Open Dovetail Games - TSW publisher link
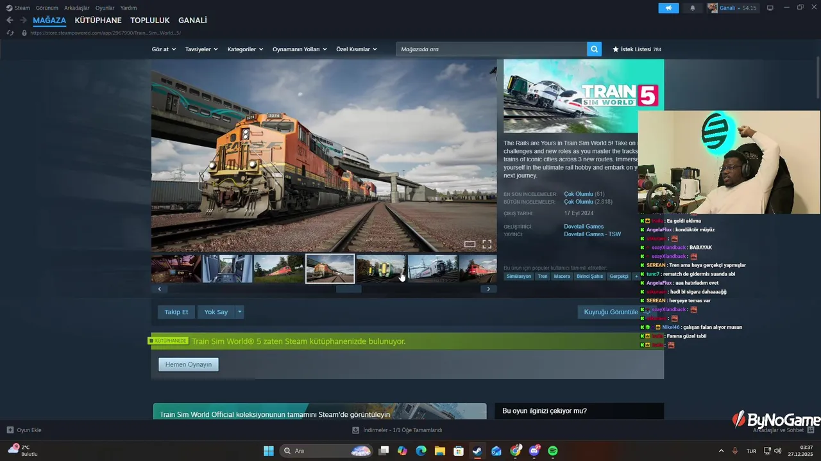Screen dimensions: 821x461 [x=592, y=234]
